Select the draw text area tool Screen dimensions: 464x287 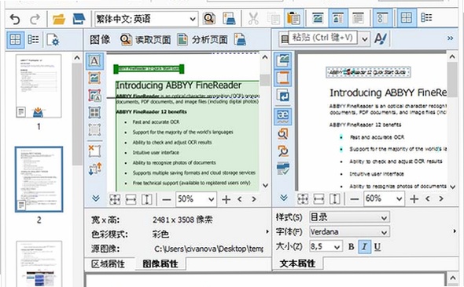pos(94,61)
